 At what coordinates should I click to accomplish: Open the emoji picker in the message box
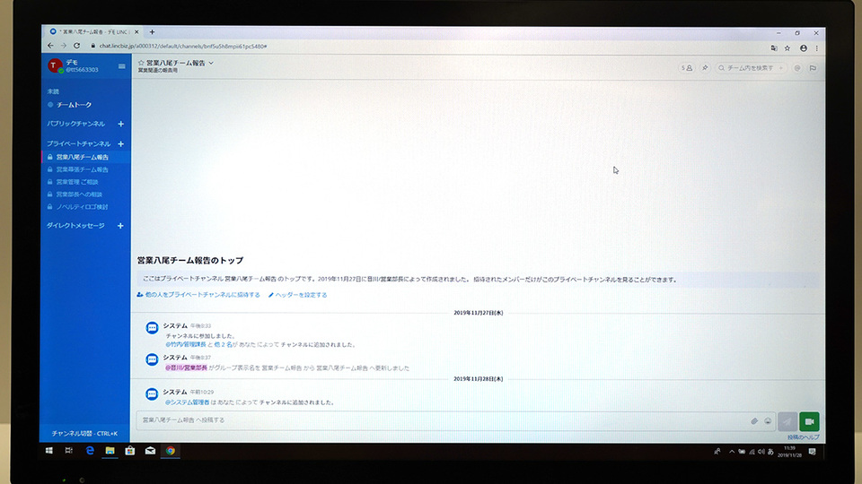(768, 421)
